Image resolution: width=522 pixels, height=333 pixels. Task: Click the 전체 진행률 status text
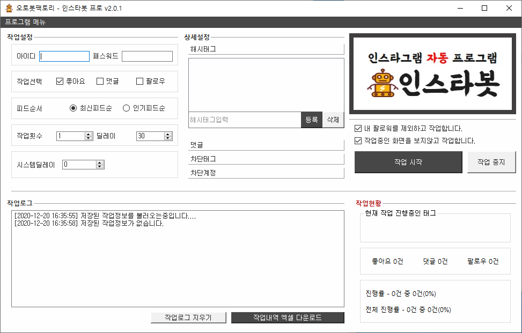click(408, 310)
